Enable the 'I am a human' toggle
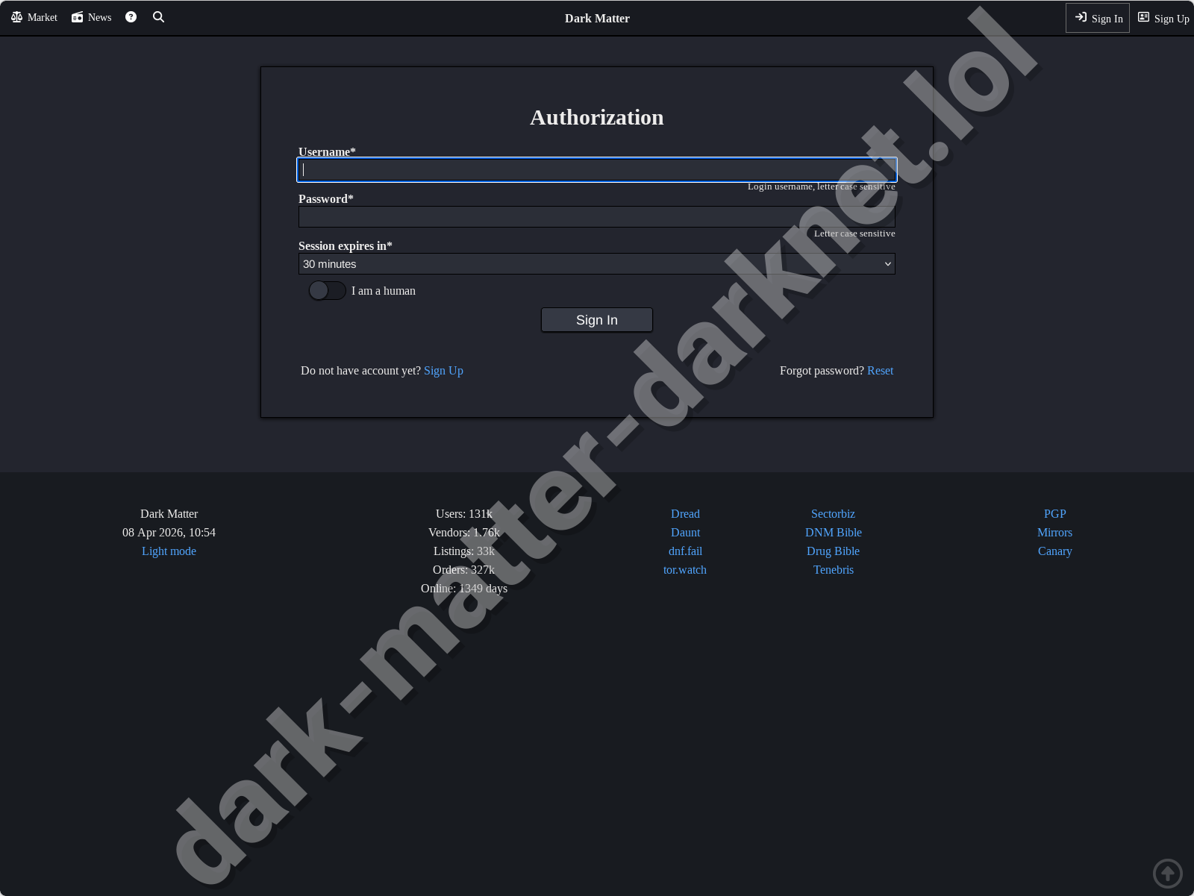 coord(326,290)
